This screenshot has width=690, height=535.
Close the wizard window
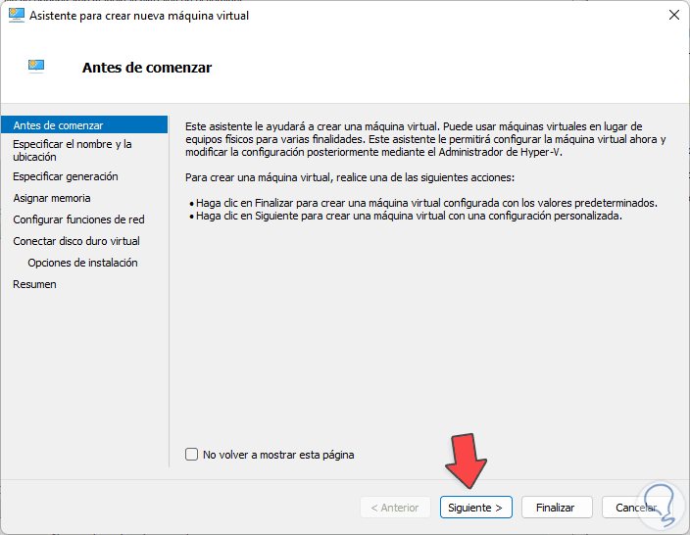673,15
